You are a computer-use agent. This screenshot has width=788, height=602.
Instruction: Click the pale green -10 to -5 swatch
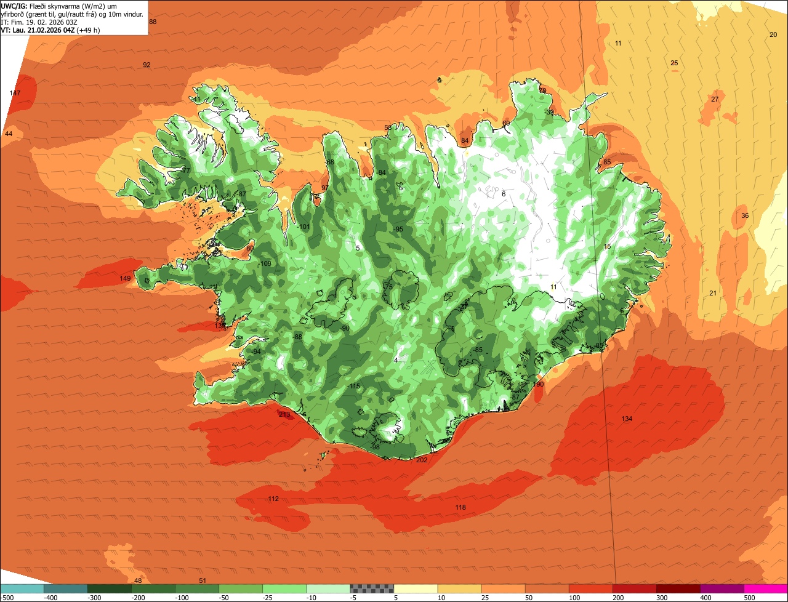(328, 588)
